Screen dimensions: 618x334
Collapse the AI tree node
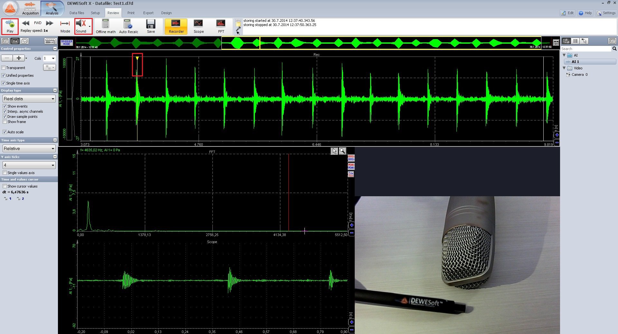tap(564, 55)
